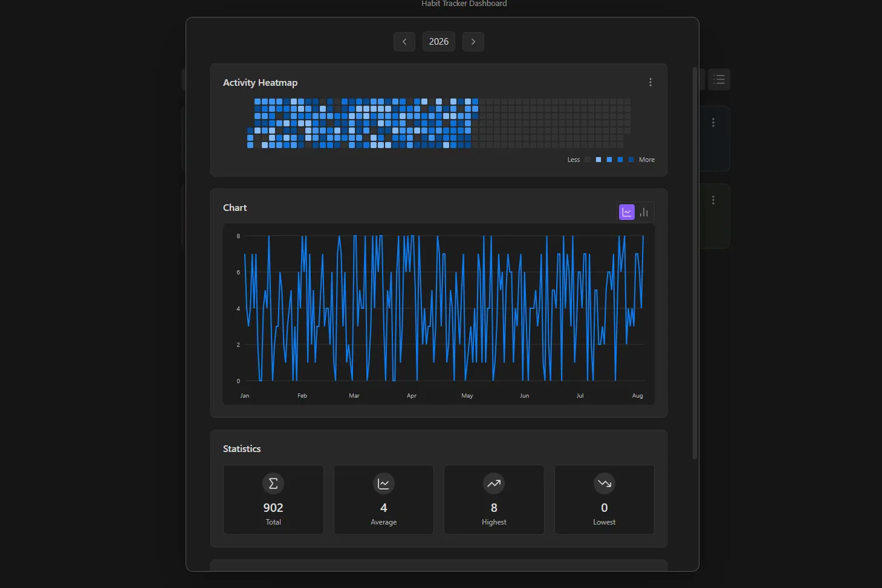Image resolution: width=882 pixels, height=588 pixels.
Task: Click the Lowest statistic card
Action: click(605, 500)
